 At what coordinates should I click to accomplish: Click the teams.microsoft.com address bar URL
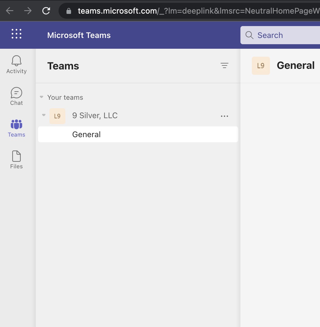[x=198, y=11]
